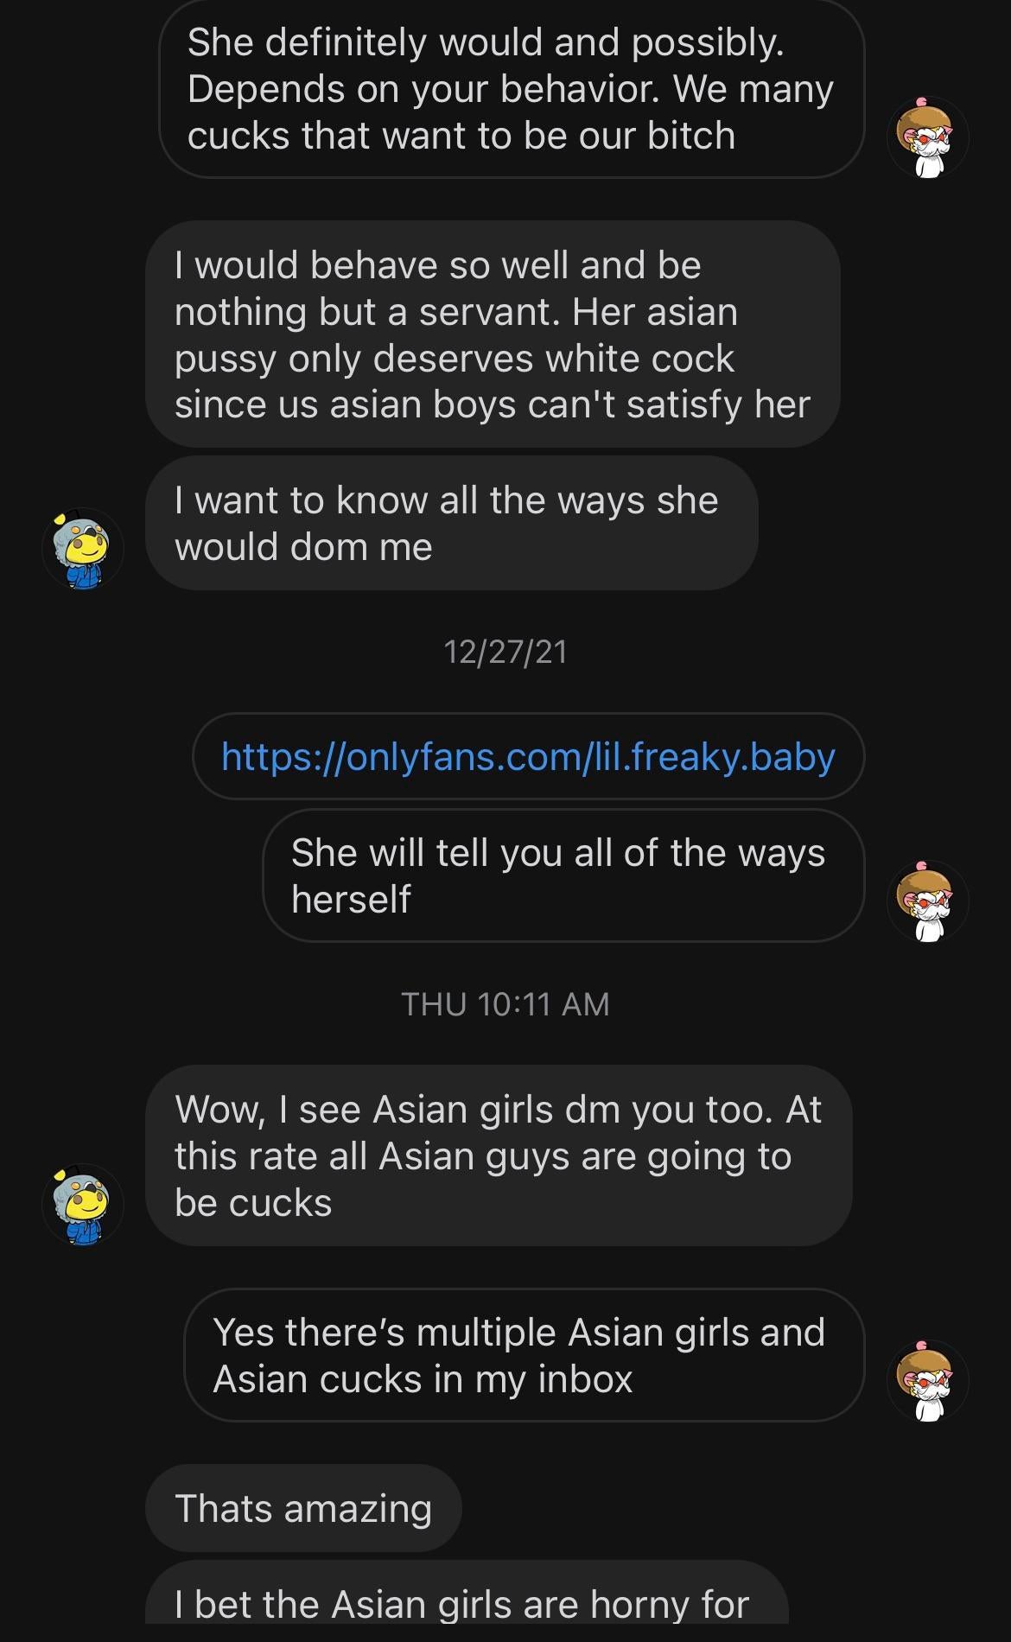Tap the THU 10:11 AM timestamp
1011x1642 pixels.
pyautogui.click(x=505, y=1004)
